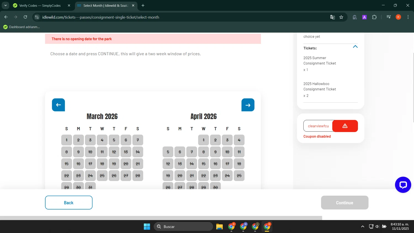Open the volume control in system tray

(x=377, y=227)
